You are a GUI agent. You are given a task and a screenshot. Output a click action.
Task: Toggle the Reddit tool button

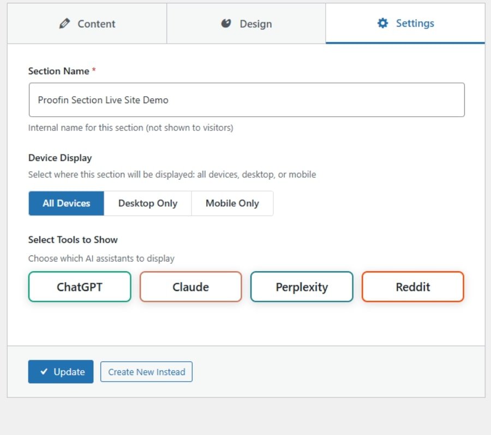click(412, 287)
